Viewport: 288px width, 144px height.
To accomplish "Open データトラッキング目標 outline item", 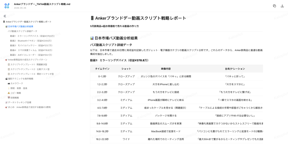I will point(18,102).
